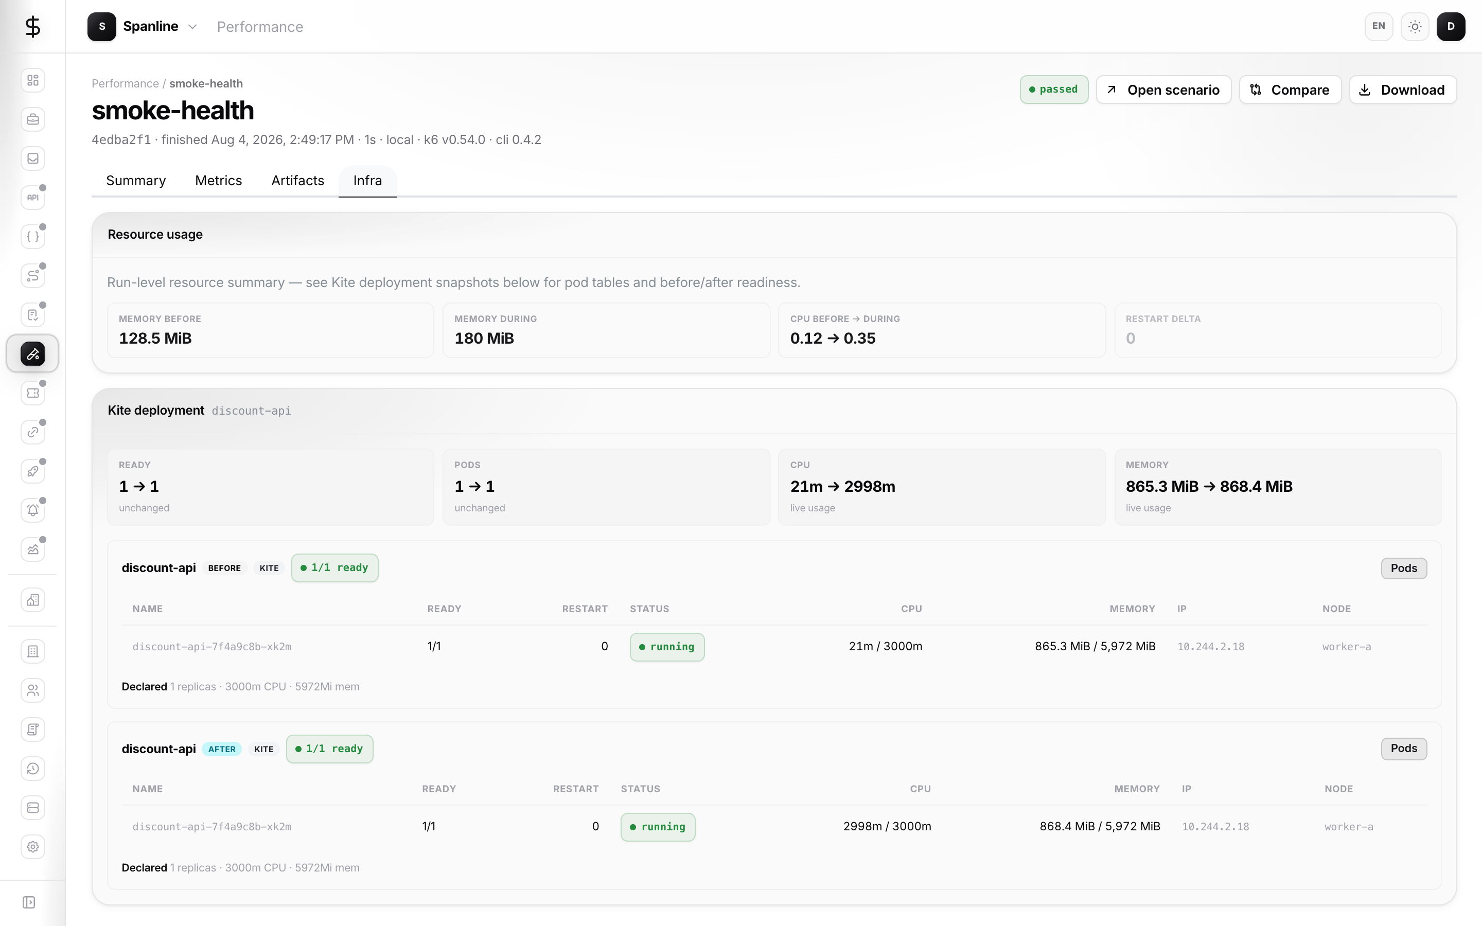Click the Open scenario button
Image resolution: width=1482 pixels, height=926 pixels.
point(1163,90)
